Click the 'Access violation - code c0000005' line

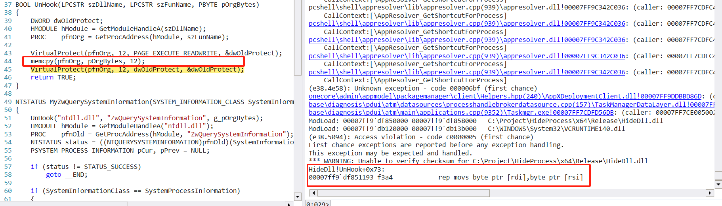click(x=421, y=137)
